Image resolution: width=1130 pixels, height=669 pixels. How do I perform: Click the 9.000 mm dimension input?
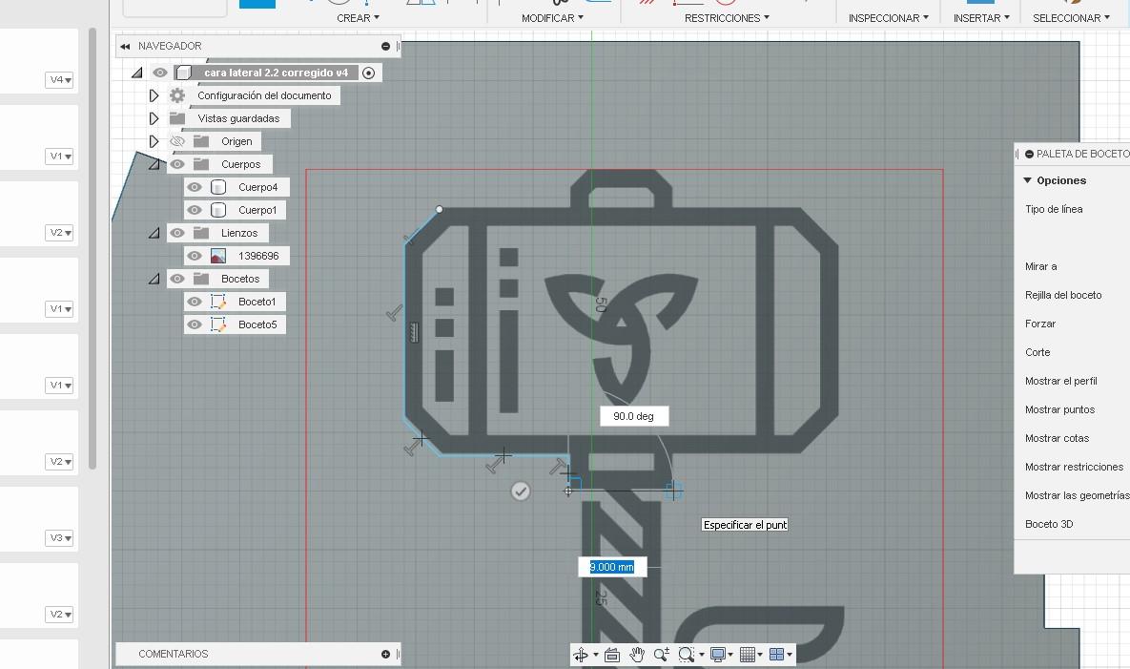tap(612, 567)
